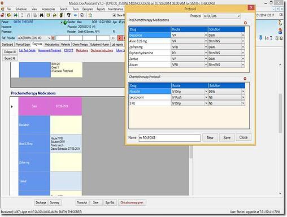Click the Collapse All button
This screenshot has height=217, width=287.
point(10,52)
